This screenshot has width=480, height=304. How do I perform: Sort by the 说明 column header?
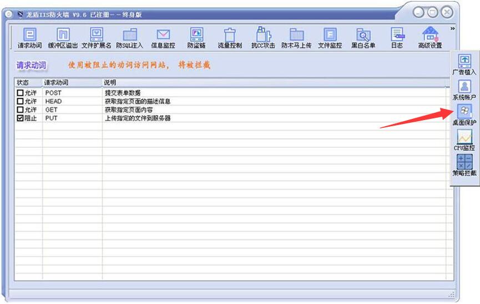pyautogui.click(x=274, y=83)
